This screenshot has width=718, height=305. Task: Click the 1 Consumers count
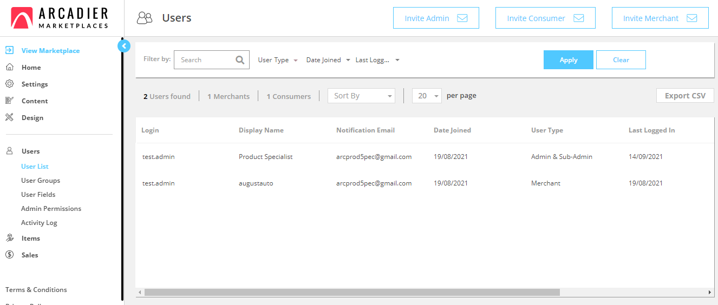pos(289,96)
